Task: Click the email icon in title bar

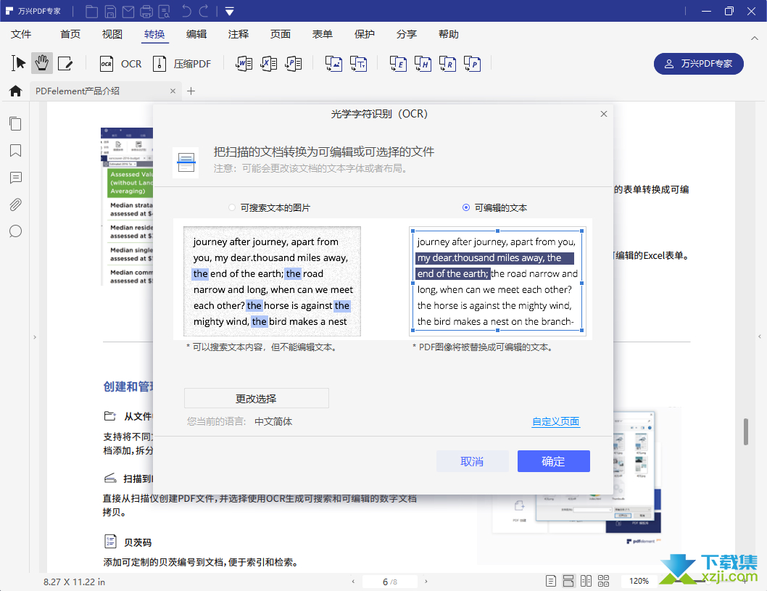Action: (128, 12)
